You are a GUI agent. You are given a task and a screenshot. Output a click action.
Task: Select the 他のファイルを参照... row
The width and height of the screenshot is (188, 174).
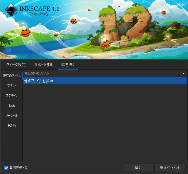point(105,81)
